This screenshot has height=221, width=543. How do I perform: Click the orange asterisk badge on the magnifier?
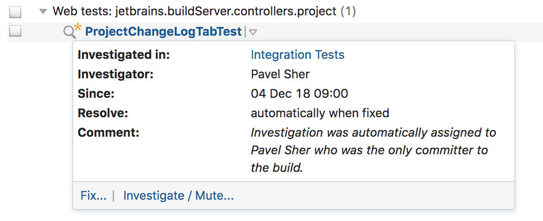coord(78,28)
